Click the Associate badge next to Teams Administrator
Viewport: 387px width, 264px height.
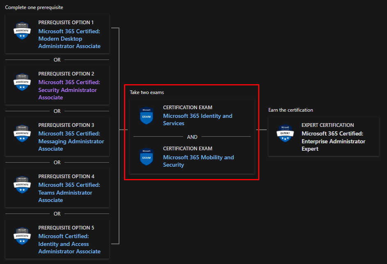(x=22, y=185)
